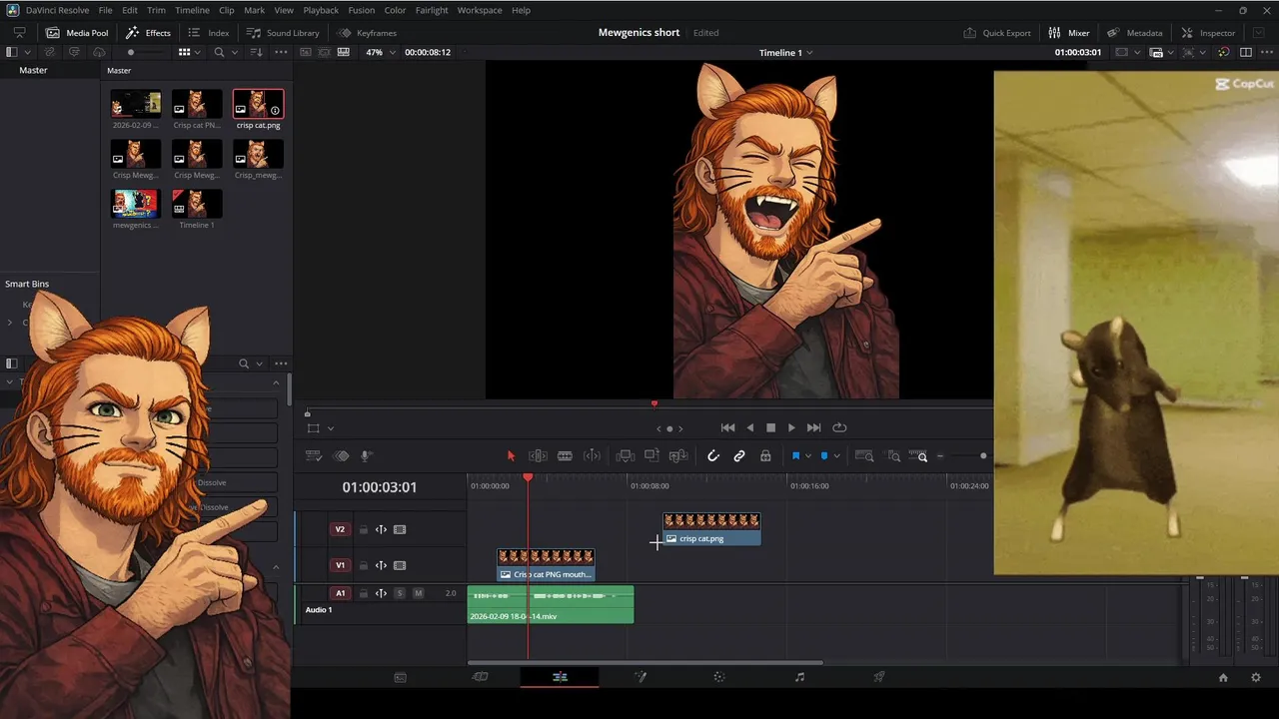Activate the Trim Edit Mode tool
Viewport: 1279px width, 719px height.
538,455
